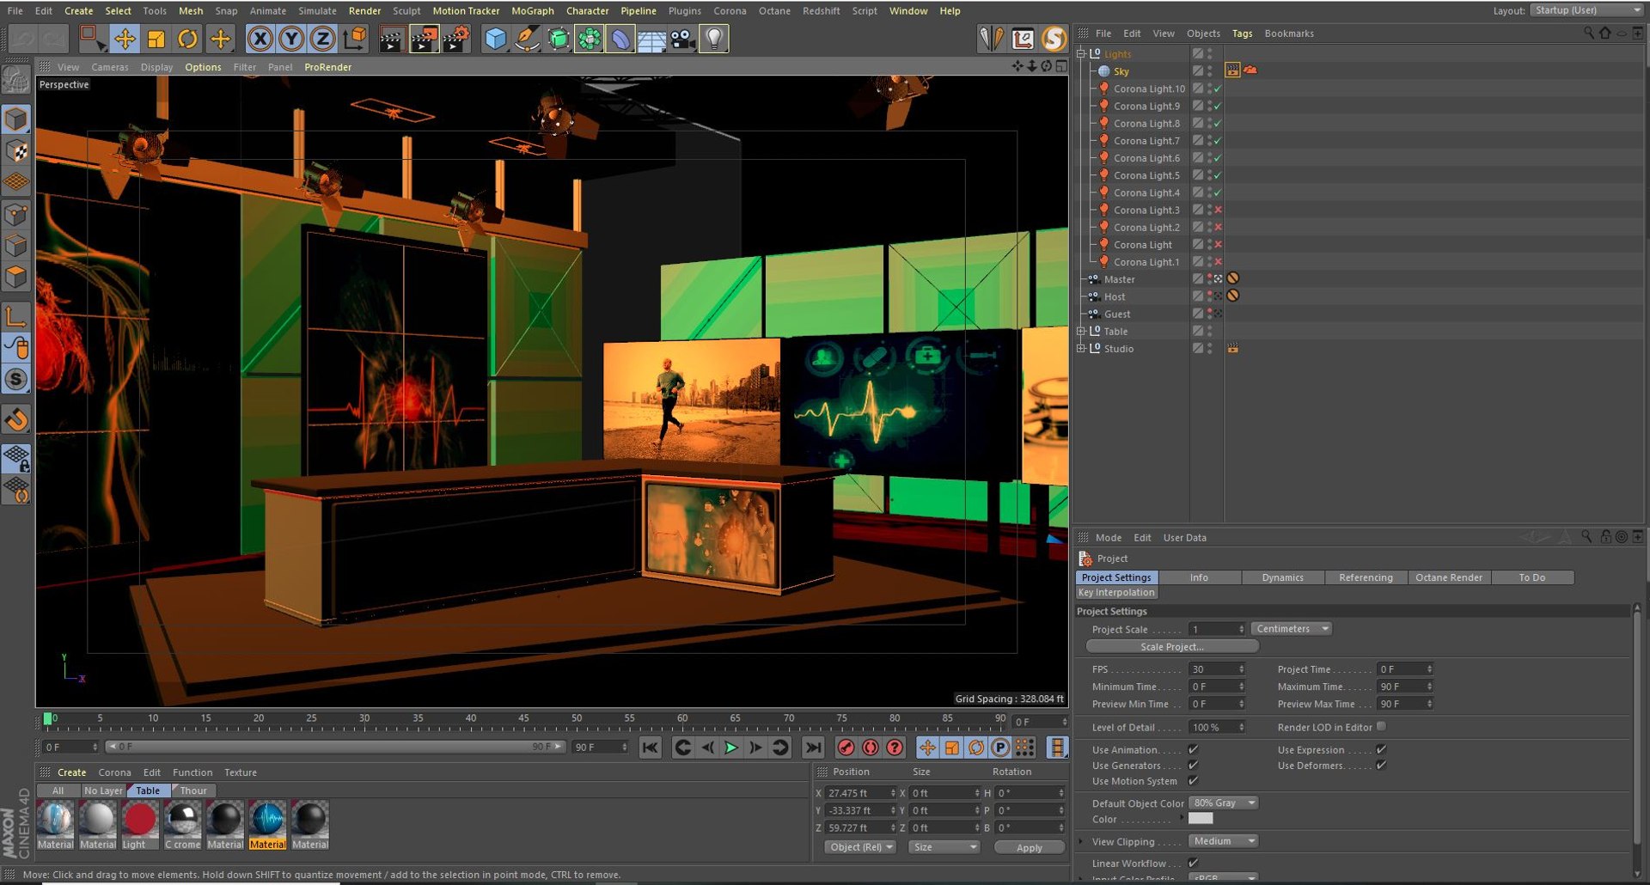1650x885 pixels.
Task: Click the FPS value field
Action: point(1217,668)
